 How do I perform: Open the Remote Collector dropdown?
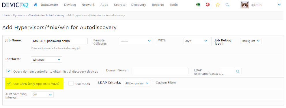(x=136, y=41)
